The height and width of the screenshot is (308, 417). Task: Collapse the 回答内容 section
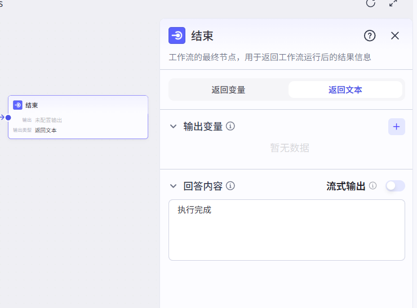coord(174,186)
